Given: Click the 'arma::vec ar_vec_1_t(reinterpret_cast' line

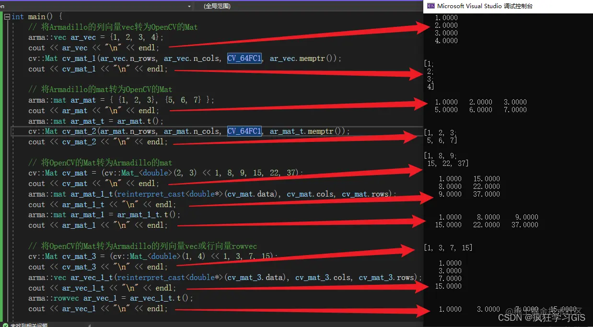Looking at the screenshot, I should [225, 278].
